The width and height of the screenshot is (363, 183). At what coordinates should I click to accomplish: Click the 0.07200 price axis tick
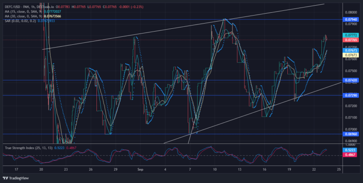coord(351,106)
